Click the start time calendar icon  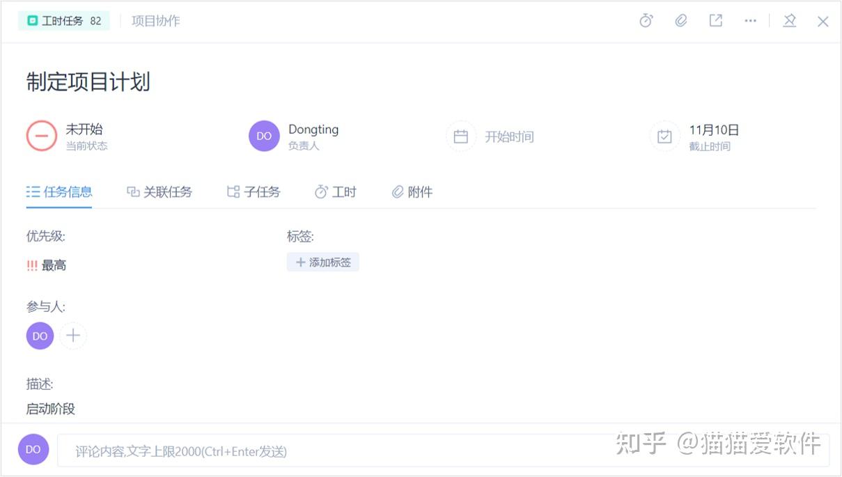[x=461, y=136]
